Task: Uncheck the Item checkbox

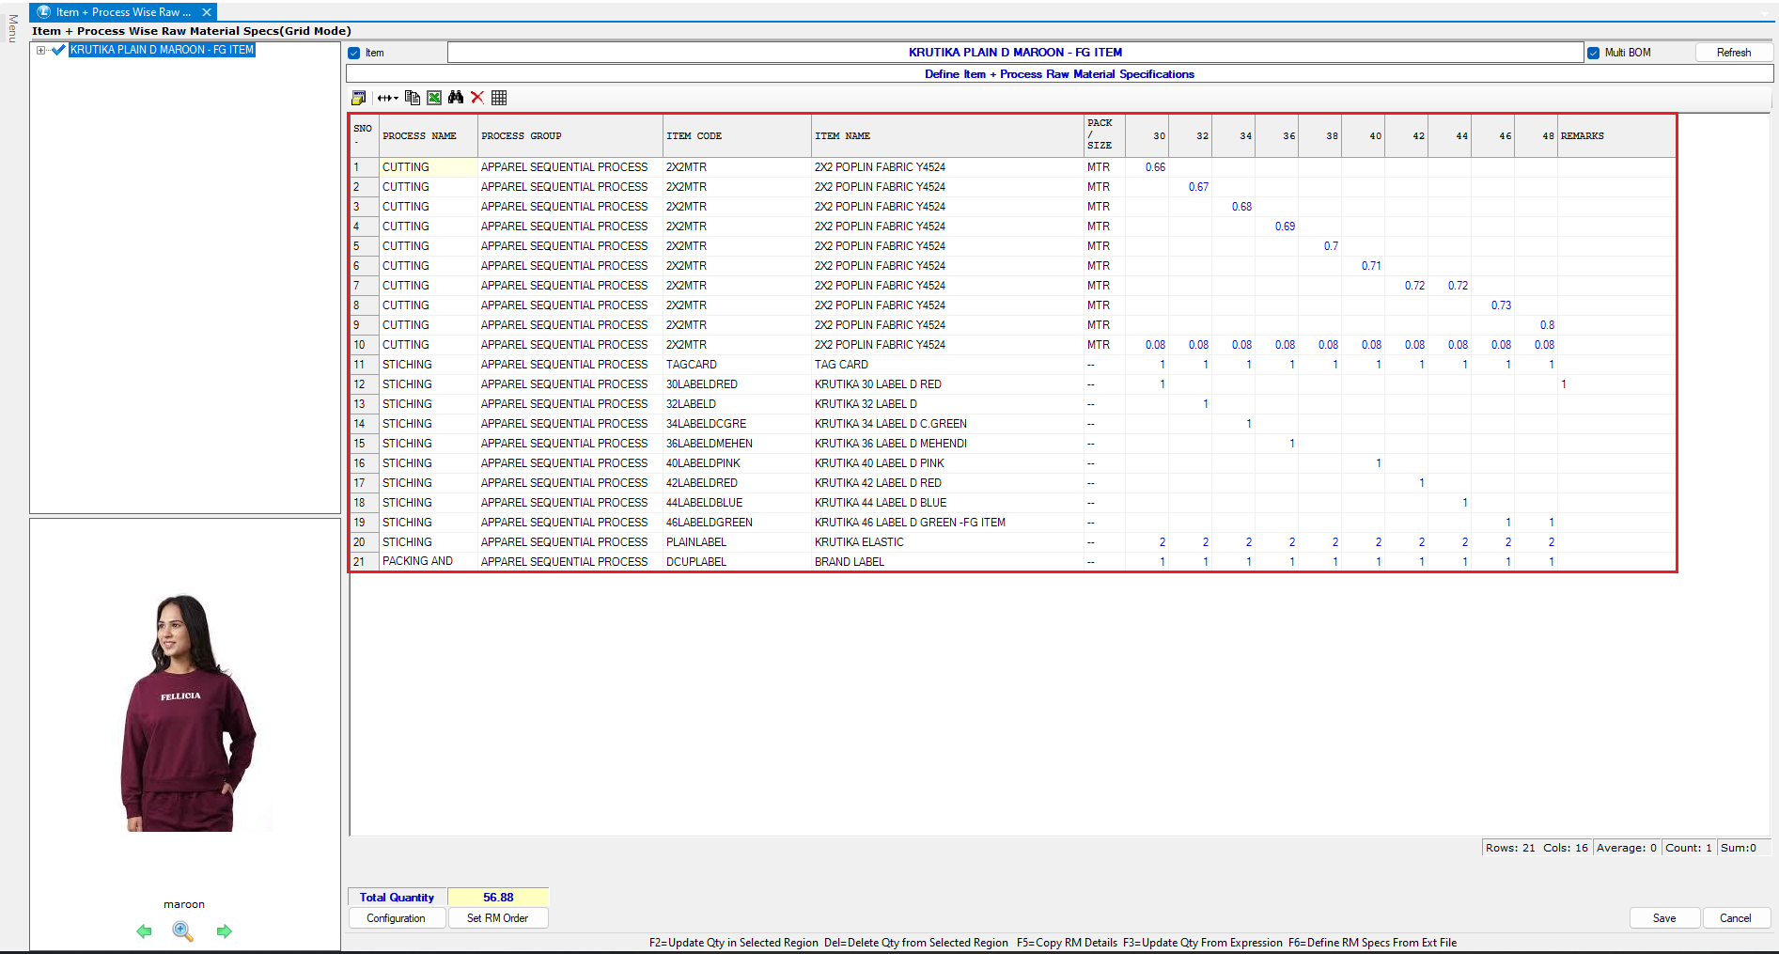Action: [x=354, y=54]
